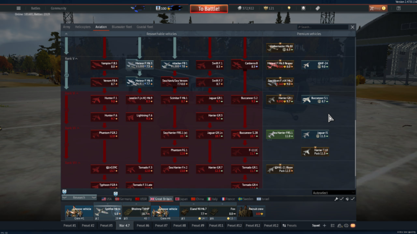Expand the Presets list
417x234 pixels.
(x=290, y=225)
